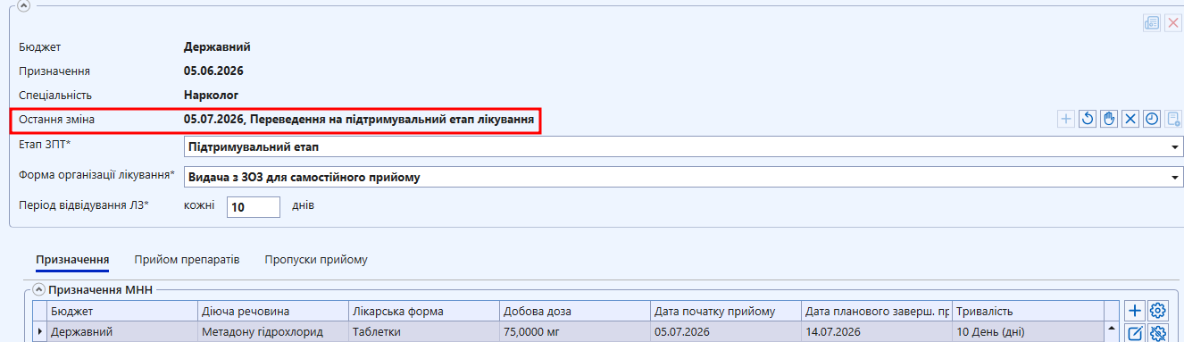
Task: Click the crossed-out gear icon
Action: click(x=1158, y=333)
